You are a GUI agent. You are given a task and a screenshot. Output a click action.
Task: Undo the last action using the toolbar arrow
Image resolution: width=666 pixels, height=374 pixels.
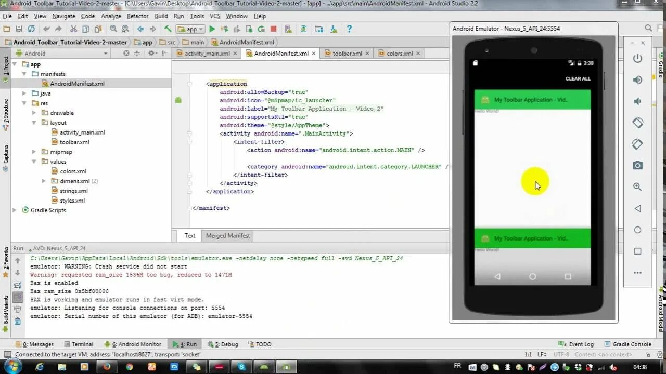tap(46, 29)
